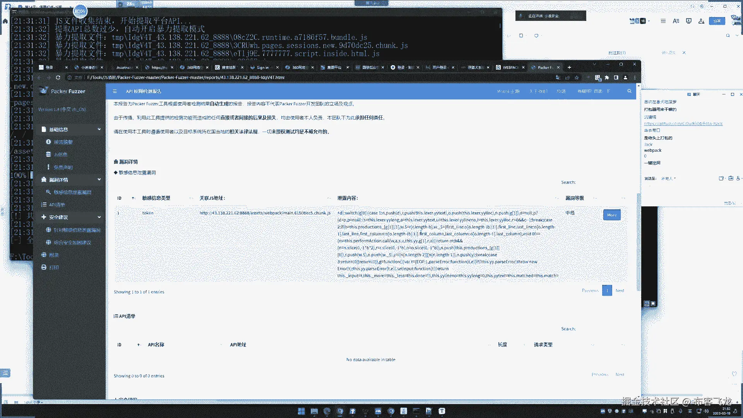The width and height of the screenshot is (743, 418).
Task: Open the print item in sidebar
Action: [x=53, y=267]
